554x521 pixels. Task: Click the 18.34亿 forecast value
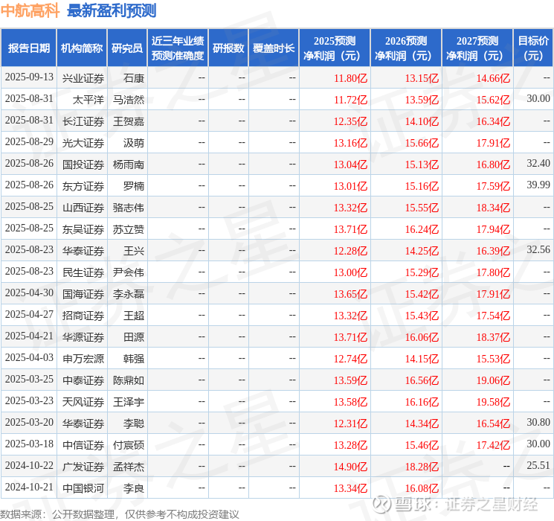(x=493, y=208)
